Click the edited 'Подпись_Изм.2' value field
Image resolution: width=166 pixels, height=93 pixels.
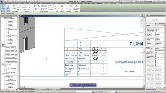click(159, 50)
